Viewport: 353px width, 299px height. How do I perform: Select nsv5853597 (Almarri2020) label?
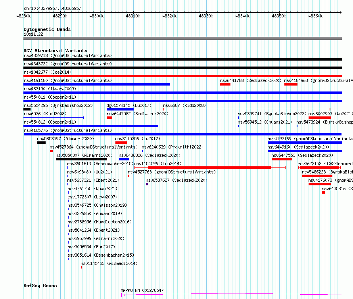65,139
